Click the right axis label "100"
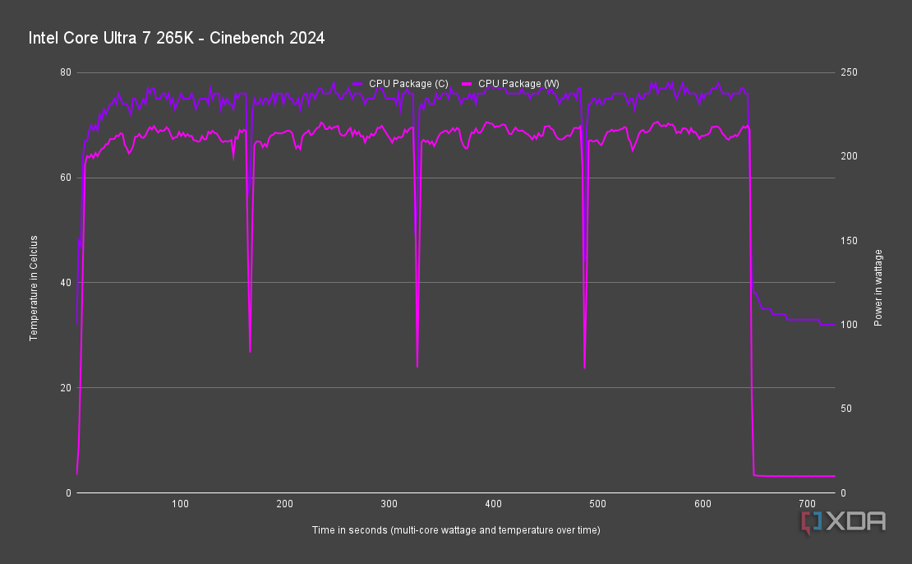 click(x=849, y=324)
